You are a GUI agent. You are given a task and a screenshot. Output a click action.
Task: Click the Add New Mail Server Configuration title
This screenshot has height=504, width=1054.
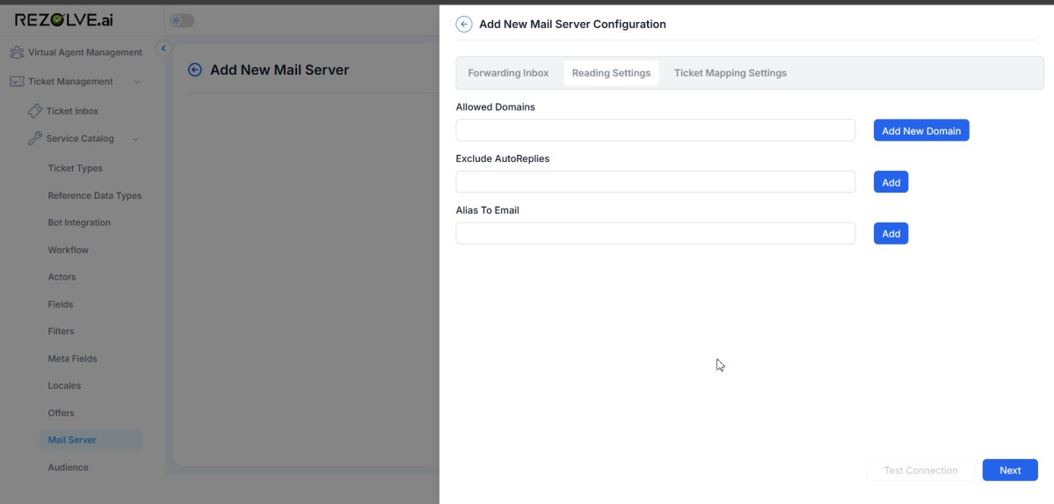point(572,25)
